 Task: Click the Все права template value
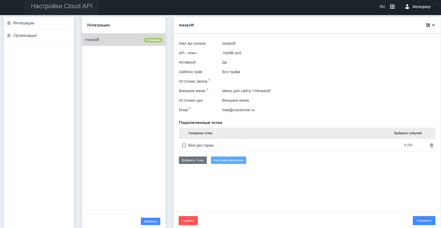click(x=231, y=72)
